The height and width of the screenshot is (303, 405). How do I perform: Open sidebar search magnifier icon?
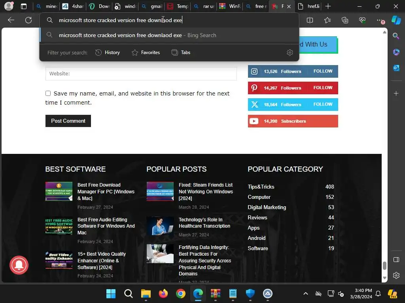pos(396,36)
